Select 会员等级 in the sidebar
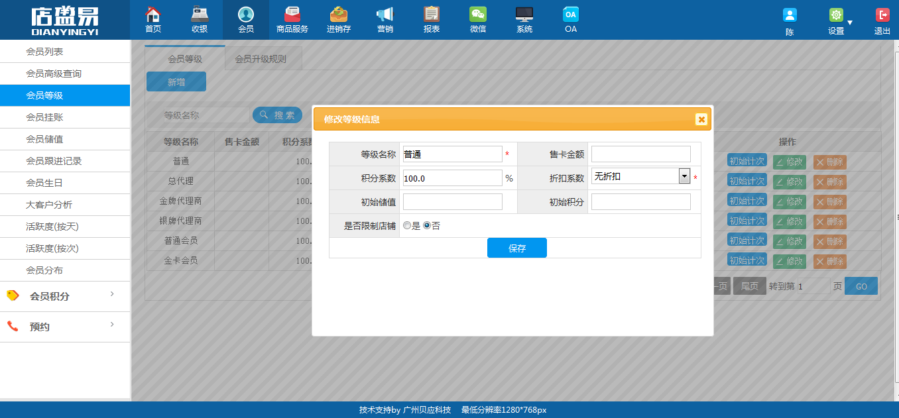 click(65, 95)
